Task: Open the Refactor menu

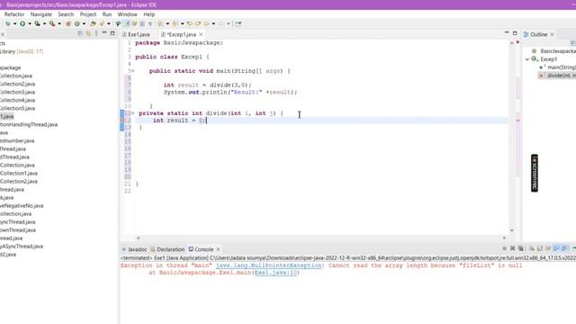Action: coord(14,14)
